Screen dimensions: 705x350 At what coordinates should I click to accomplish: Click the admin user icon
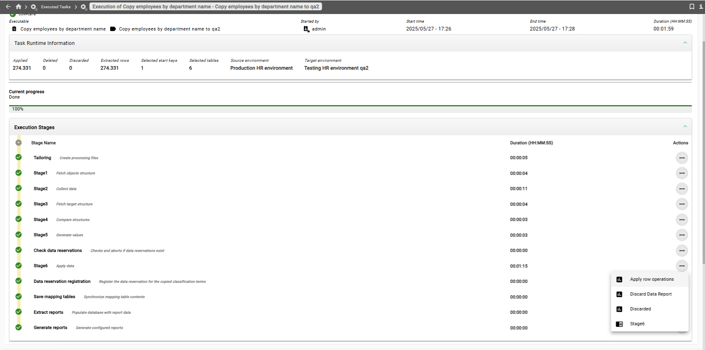click(x=306, y=29)
